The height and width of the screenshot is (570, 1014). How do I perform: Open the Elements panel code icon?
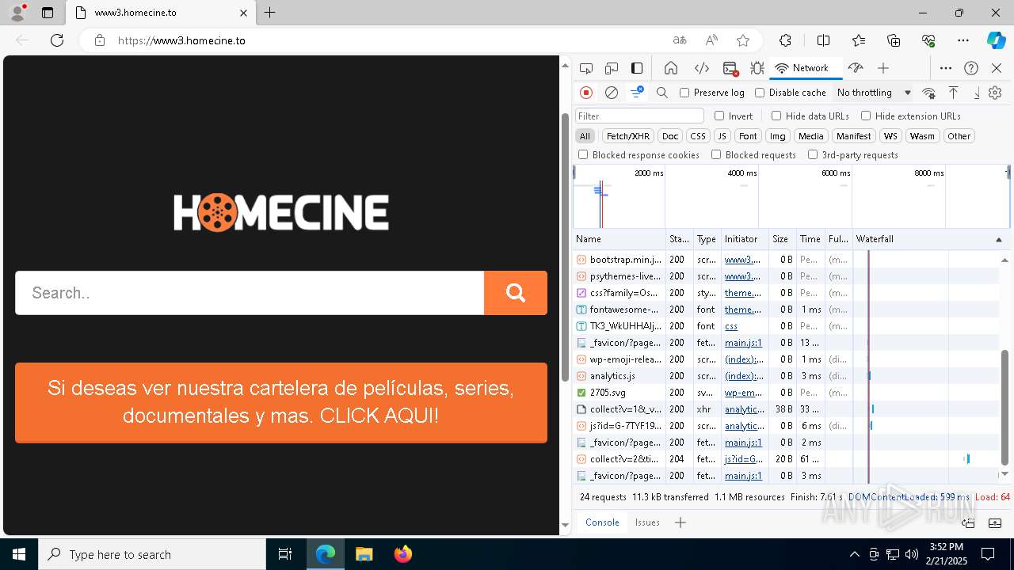click(702, 68)
